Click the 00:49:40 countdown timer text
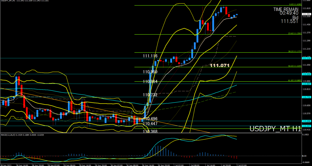Screen dimensions: 312x166 (289, 13)
